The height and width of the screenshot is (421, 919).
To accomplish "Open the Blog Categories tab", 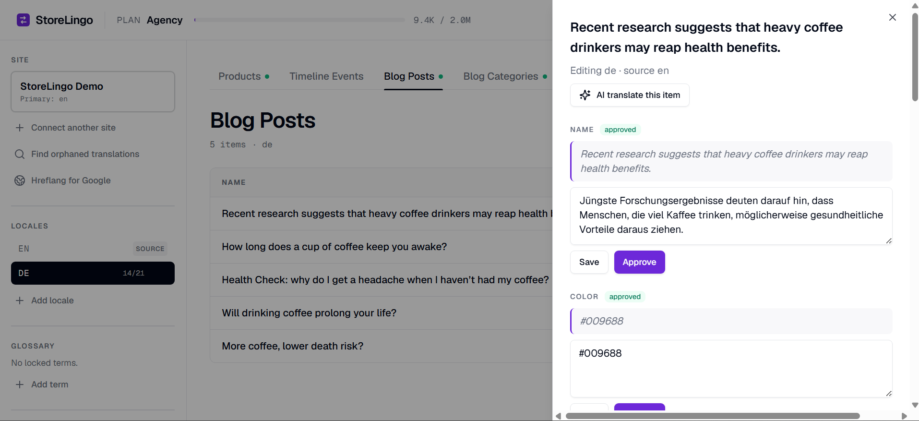I will [505, 76].
